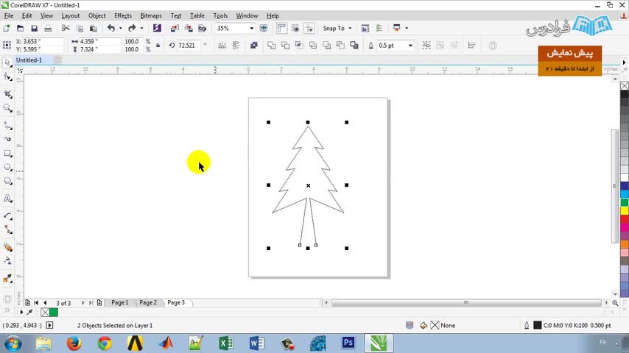Expand the Undo history arrow
Image resolution: width=629 pixels, height=353 pixels.
coord(120,29)
